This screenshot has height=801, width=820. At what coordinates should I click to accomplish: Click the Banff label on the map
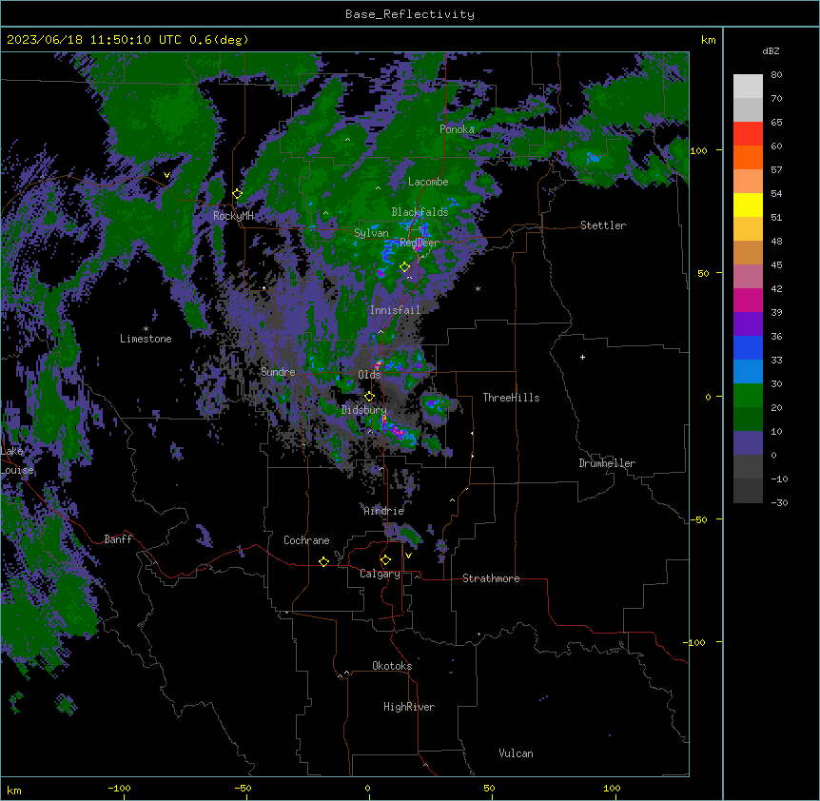[x=118, y=539]
